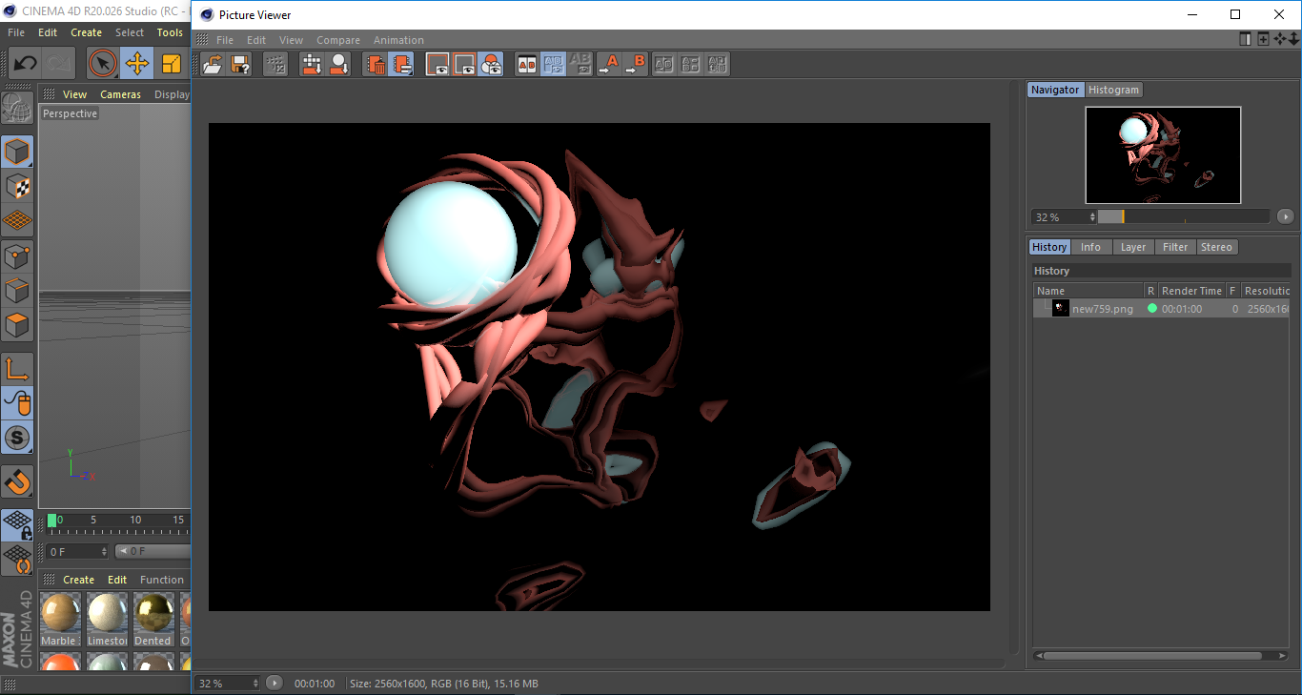Open the Compare menu
This screenshot has height=695, width=1302.
[x=338, y=40]
